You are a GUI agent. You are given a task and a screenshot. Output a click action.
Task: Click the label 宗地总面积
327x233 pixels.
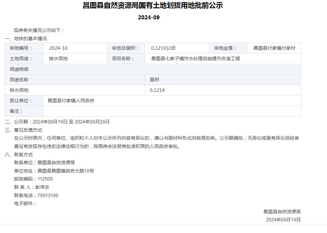(125, 48)
